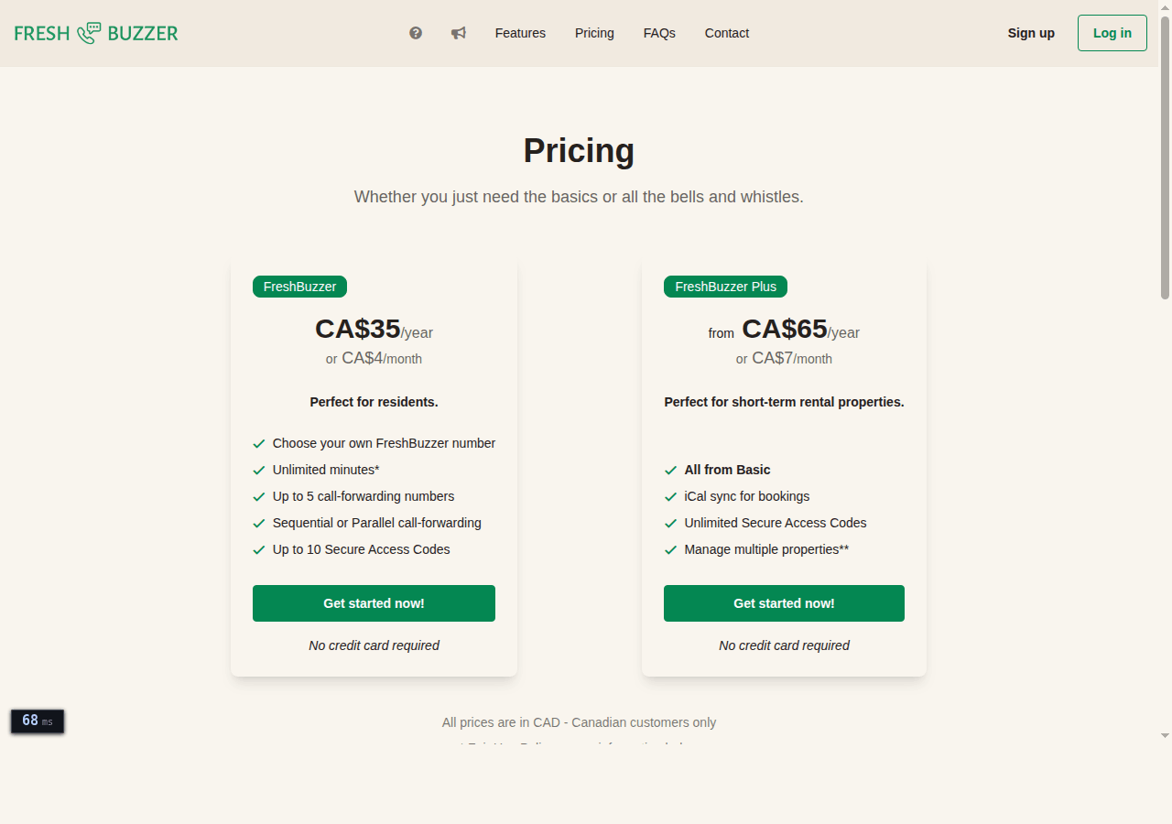This screenshot has height=824, width=1172.
Task: Click the Sign up link
Action: coord(1031,33)
